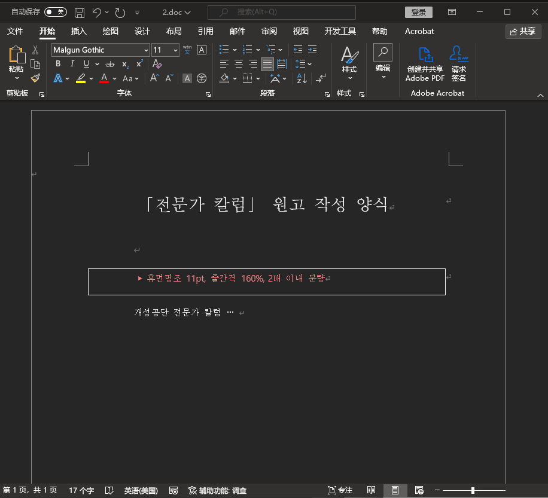Open Change Case Aa dropdown
Image resolution: width=548 pixels, height=498 pixels.
[130, 78]
